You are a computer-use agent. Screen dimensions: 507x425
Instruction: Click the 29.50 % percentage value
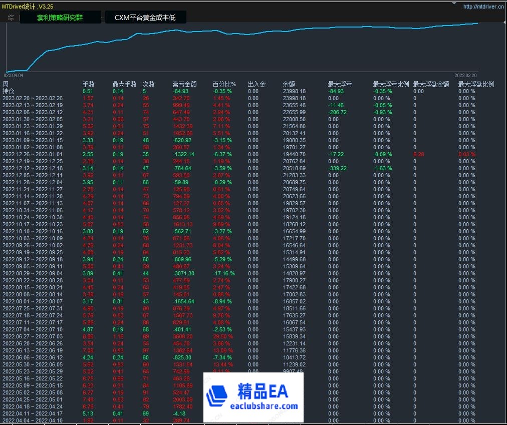pos(223,336)
